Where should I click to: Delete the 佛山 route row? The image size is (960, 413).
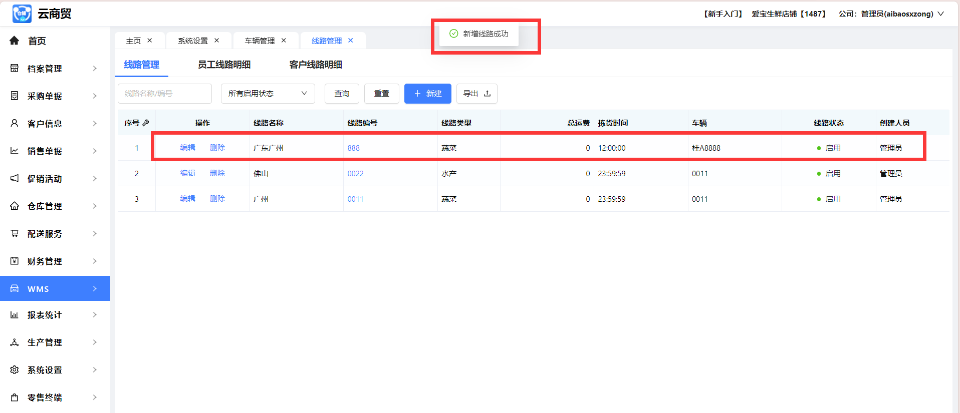pyautogui.click(x=217, y=173)
